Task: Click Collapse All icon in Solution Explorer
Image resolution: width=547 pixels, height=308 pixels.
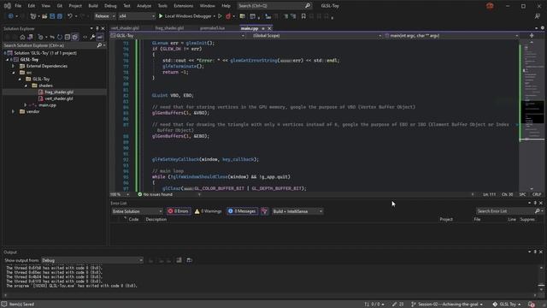Action: [68, 37]
